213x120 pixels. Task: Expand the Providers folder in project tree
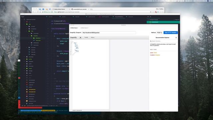click(x=27, y=47)
